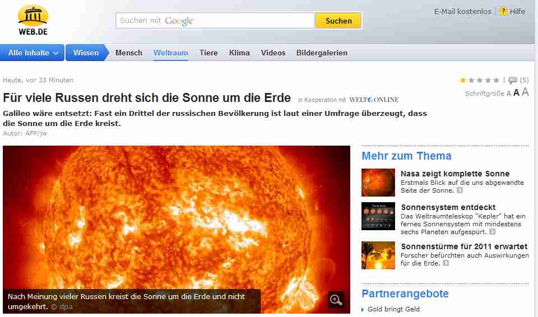Click 'Heute, vor 33 Minuten' timestamp
Screen dimensions: 538x317
[x=38, y=80]
